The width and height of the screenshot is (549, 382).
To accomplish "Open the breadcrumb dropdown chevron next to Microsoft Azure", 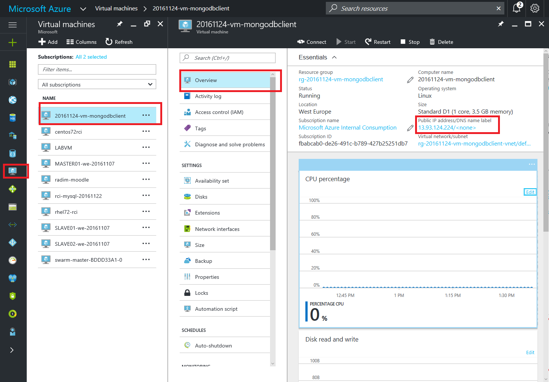I will click(83, 9).
